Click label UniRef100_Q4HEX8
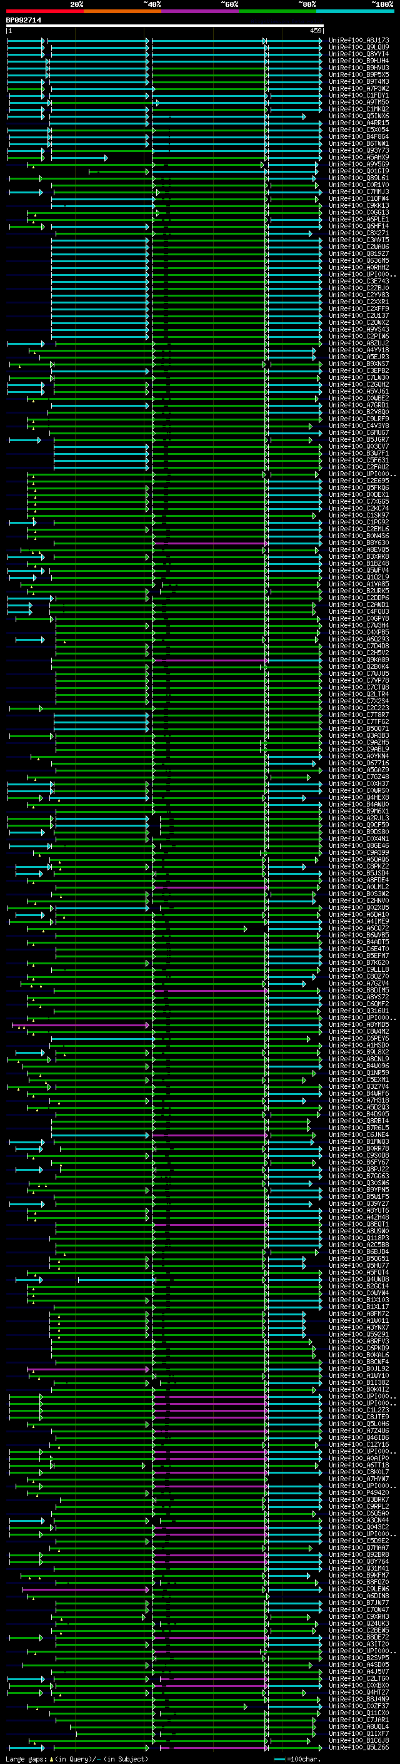Viewport: 400px width, 1764px height. 358,798
